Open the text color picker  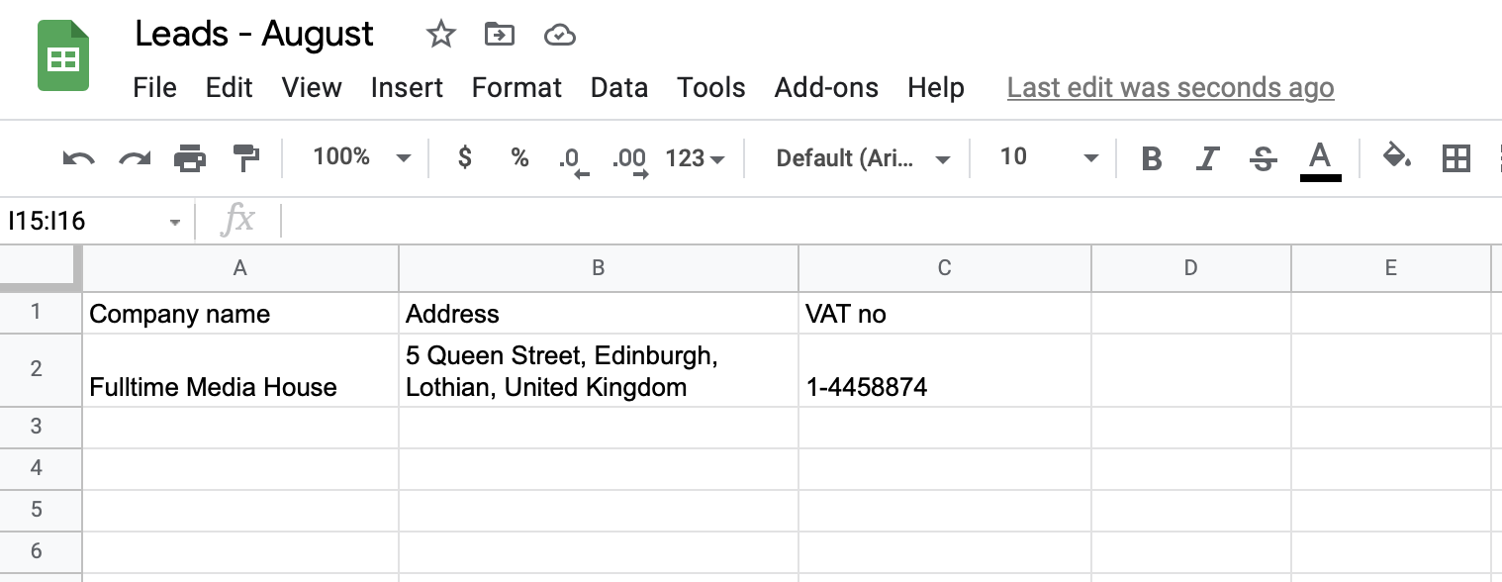(1320, 159)
